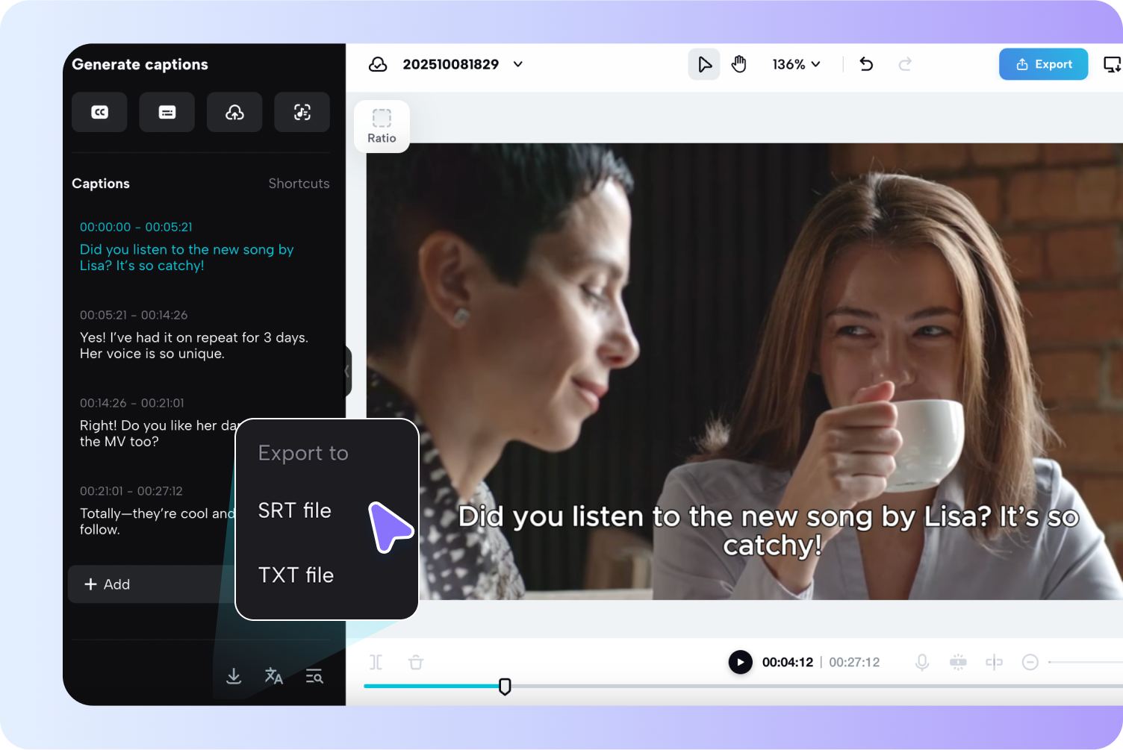Screen dimensions: 1123x750
Task: Select the caption 'Yes! I've had it on repeat'
Action: 194,346
